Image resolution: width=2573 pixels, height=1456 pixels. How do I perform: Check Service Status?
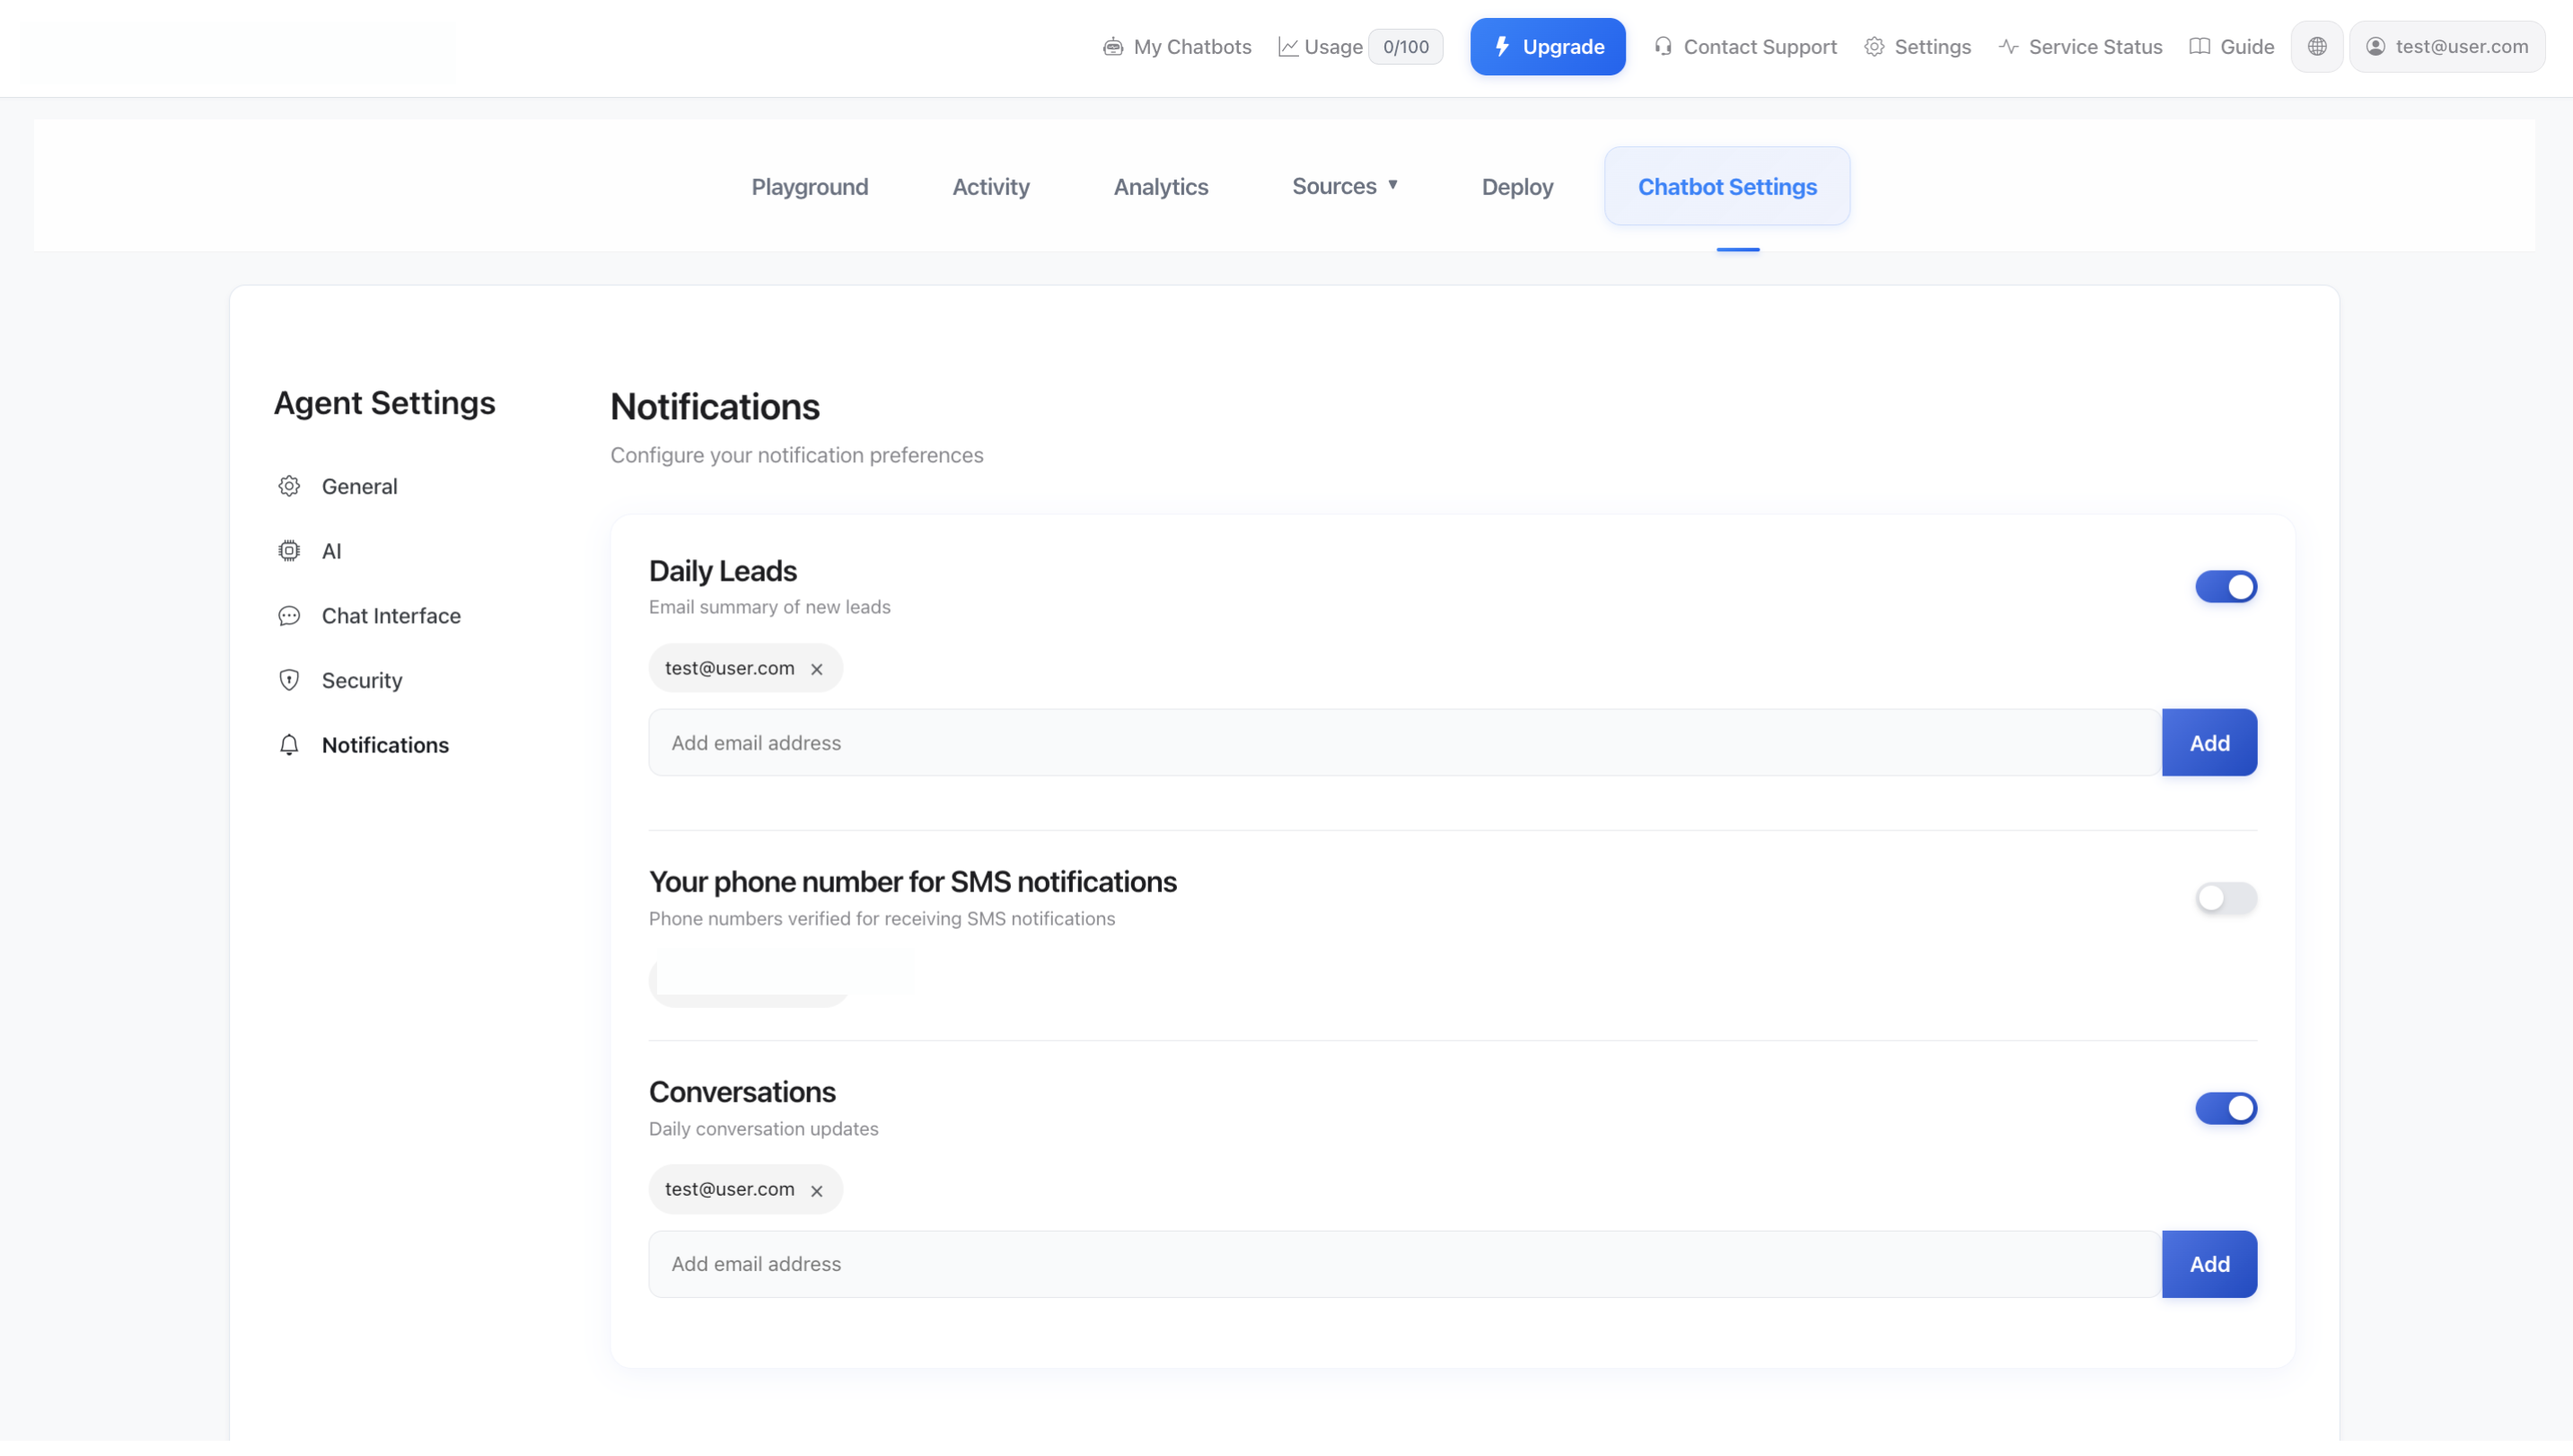point(2079,46)
